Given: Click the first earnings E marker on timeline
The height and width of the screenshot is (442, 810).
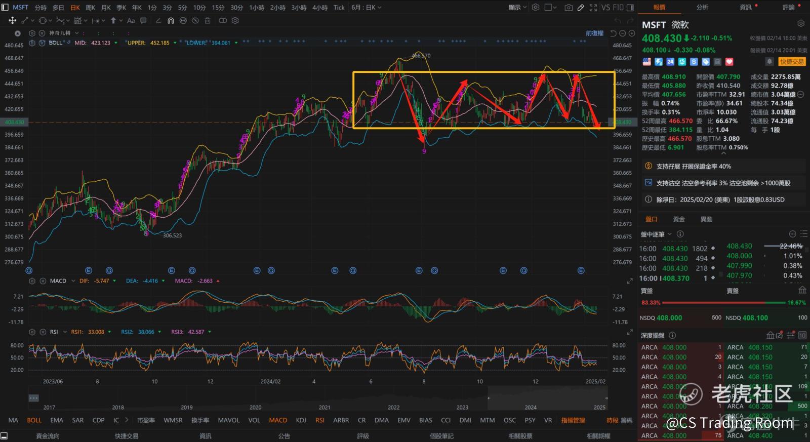Looking at the screenshot, I should point(89,270).
